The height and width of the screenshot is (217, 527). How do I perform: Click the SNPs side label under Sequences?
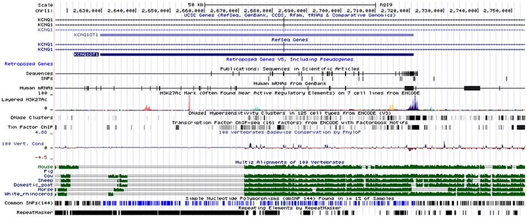point(46,78)
